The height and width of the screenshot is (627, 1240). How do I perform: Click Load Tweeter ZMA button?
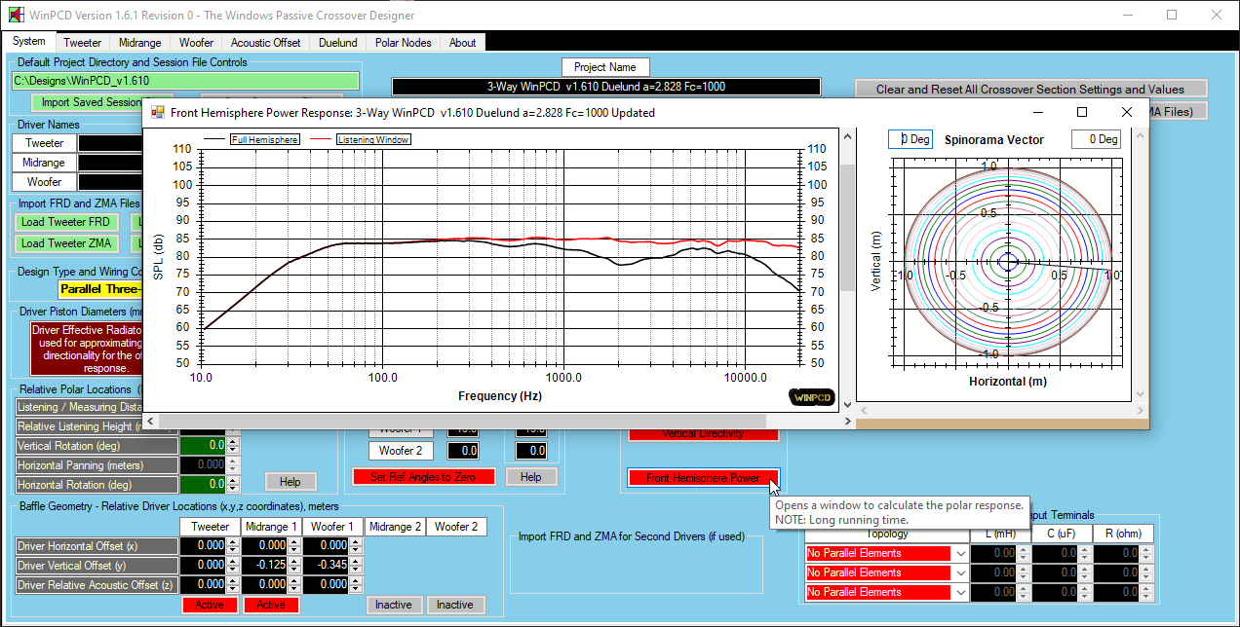tap(65, 243)
